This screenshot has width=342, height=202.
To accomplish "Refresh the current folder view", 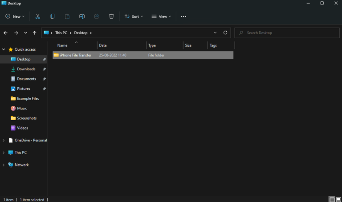I will pyautogui.click(x=225, y=32).
